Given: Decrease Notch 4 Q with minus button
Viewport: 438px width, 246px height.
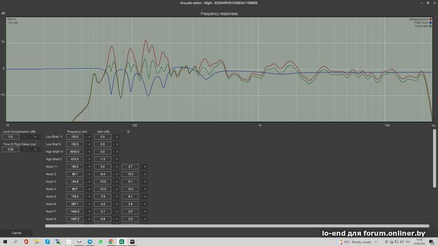Looking at the screenshot, I should (x=141, y=189).
